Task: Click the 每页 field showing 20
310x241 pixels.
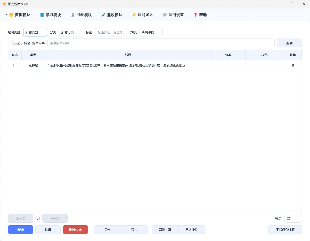Action: 293,218
